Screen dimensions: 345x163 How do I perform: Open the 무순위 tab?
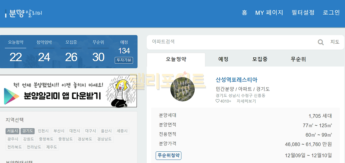pyautogui.click(x=298, y=60)
